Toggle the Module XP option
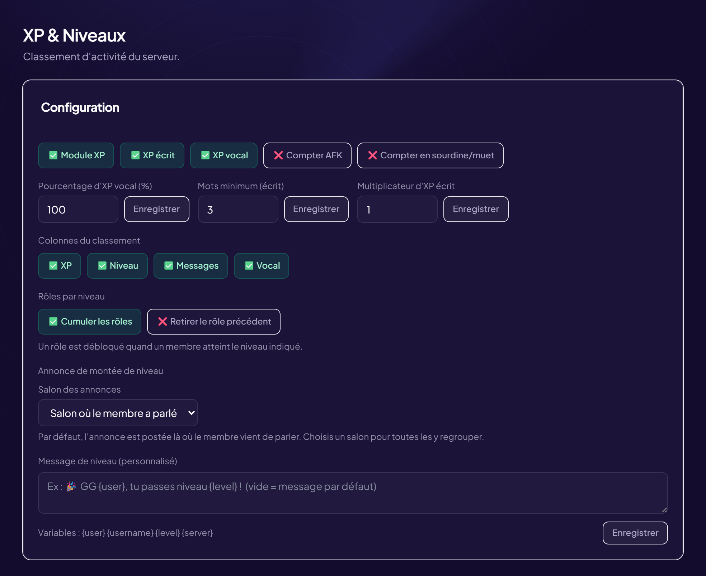 (x=76, y=155)
